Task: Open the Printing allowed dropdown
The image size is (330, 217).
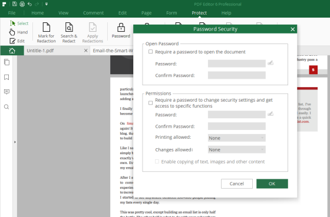Action: point(236,138)
